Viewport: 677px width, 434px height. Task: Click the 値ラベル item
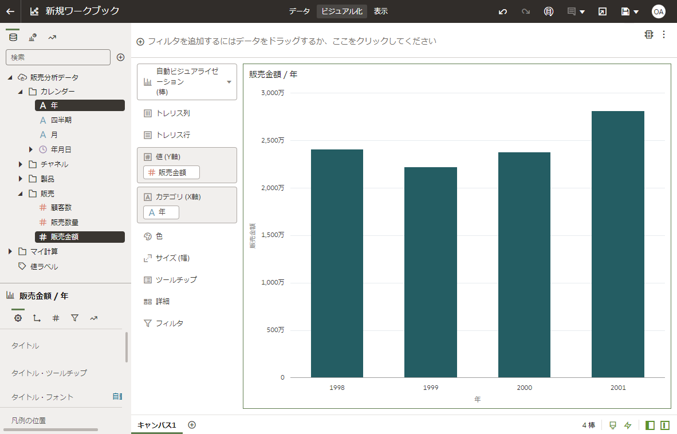click(44, 267)
